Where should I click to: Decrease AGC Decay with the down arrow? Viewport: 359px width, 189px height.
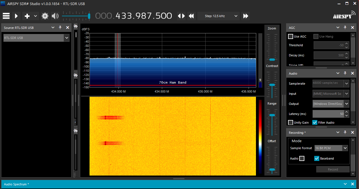[x=347, y=57]
